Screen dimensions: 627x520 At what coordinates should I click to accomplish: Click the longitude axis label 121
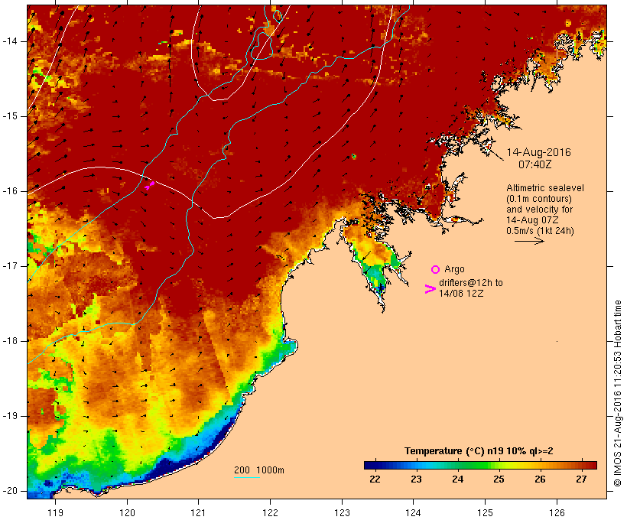(x=198, y=512)
